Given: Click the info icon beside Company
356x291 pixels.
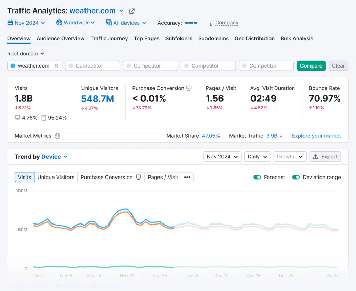Looking at the screenshot, I should pyautogui.click(x=211, y=23).
